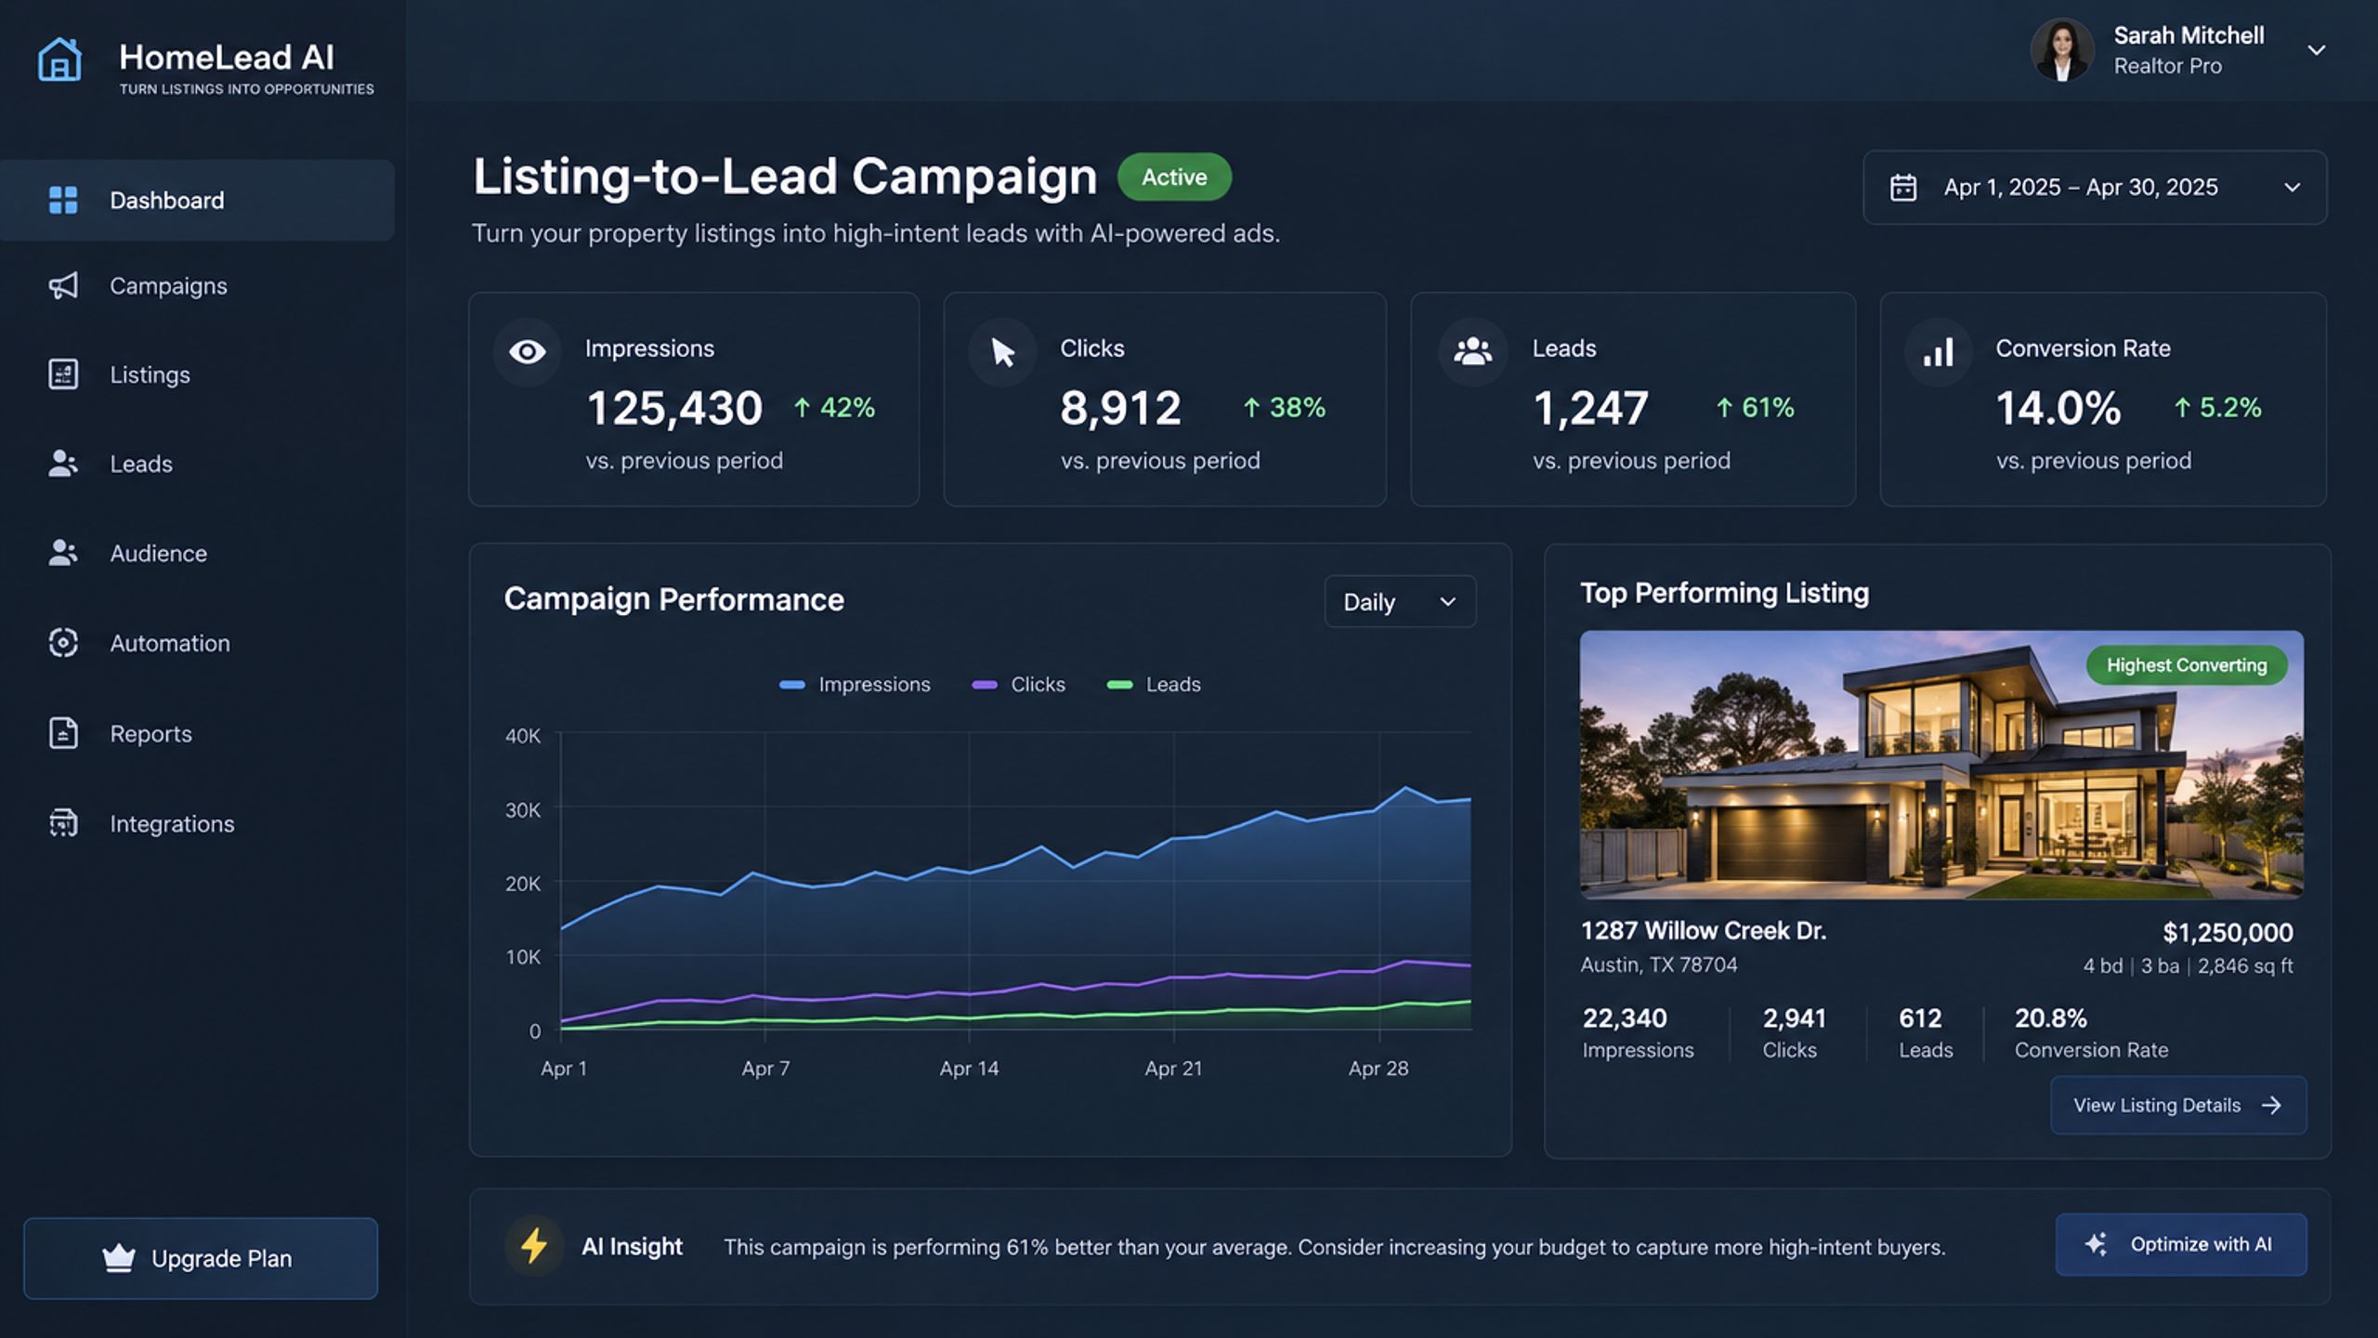Toggle the Clicks series in chart legend

pos(1018,685)
